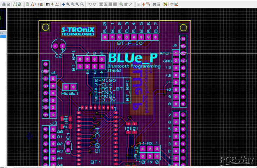
Task: Toggle metric units with the m button
Action: 48,4
